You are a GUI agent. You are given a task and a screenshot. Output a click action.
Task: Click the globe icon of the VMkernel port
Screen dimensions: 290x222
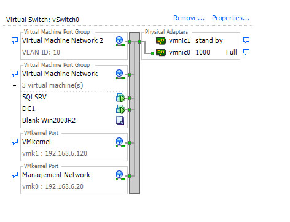tap(120, 142)
